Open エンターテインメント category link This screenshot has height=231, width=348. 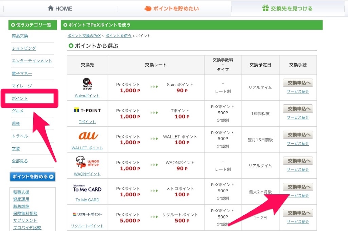tap(32, 61)
